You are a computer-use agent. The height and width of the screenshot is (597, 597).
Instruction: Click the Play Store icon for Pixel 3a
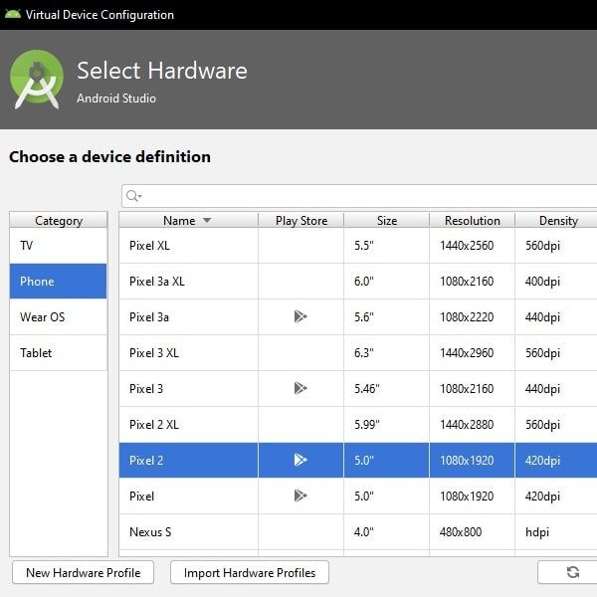click(300, 316)
